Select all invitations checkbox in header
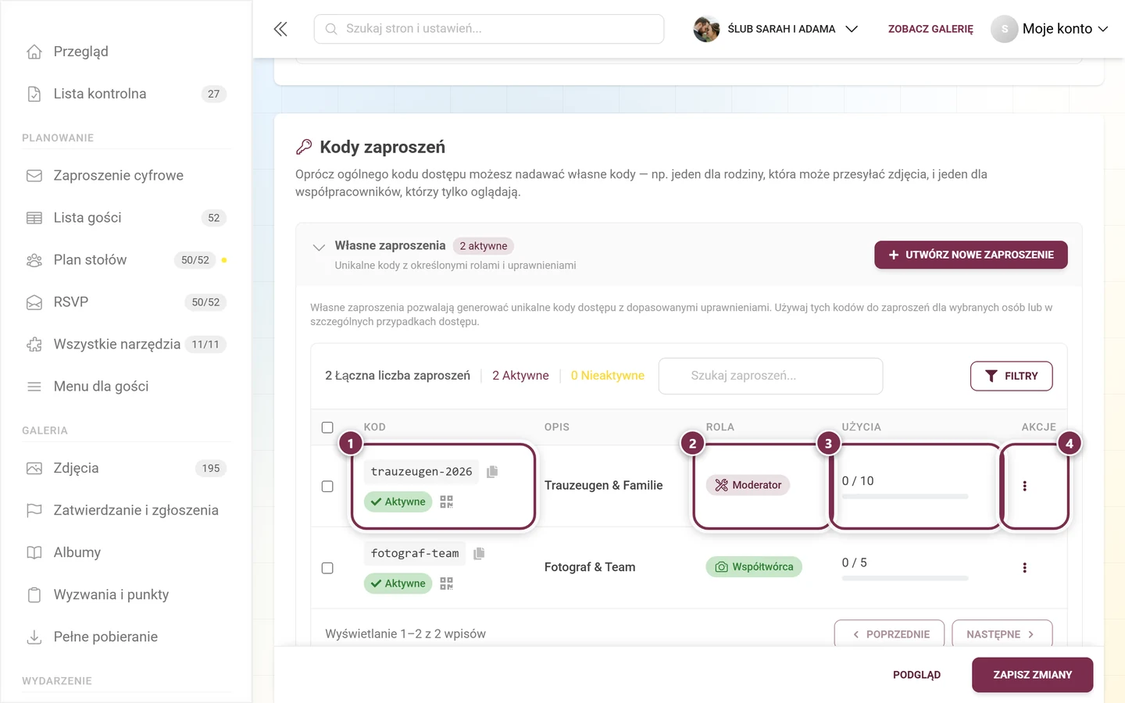1125x703 pixels. (x=327, y=427)
